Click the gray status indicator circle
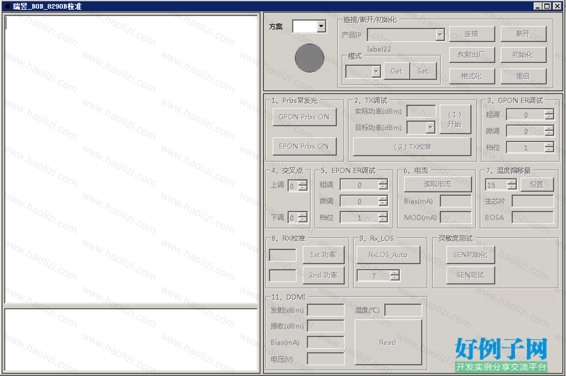The width and height of the screenshot is (566, 376). pyautogui.click(x=309, y=58)
